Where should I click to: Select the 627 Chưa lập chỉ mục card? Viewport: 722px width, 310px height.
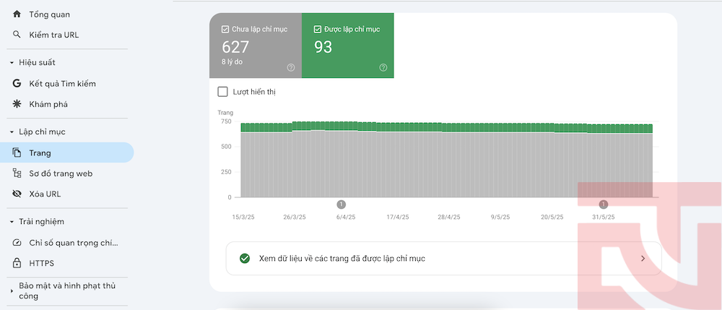tap(256, 46)
